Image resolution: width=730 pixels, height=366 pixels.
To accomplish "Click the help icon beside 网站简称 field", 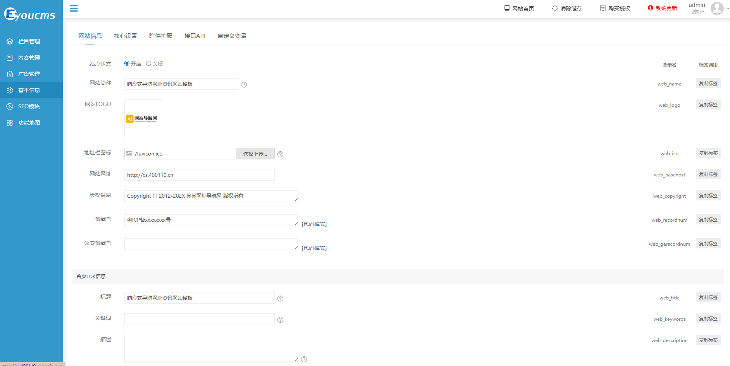I will 244,84.
